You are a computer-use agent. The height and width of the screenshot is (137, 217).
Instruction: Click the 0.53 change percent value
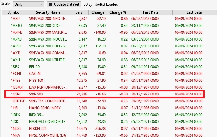click(x=124, y=115)
